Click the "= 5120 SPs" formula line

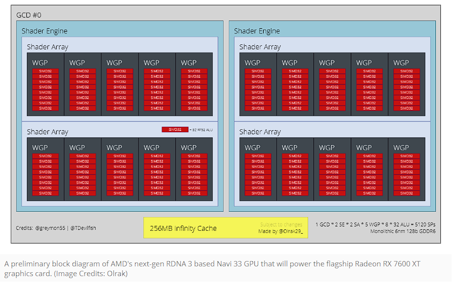tap(375, 224)
